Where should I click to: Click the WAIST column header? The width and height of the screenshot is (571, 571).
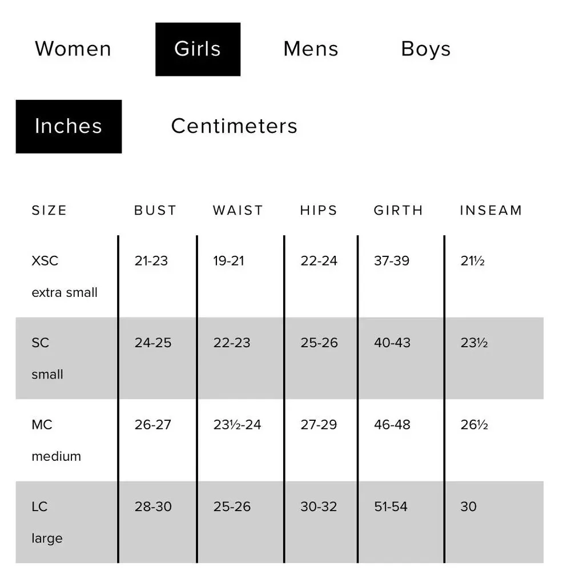[x=238, y=211]
